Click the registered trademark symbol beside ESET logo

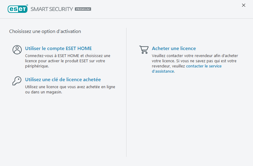pyautogui.click(x=27, y=5)
